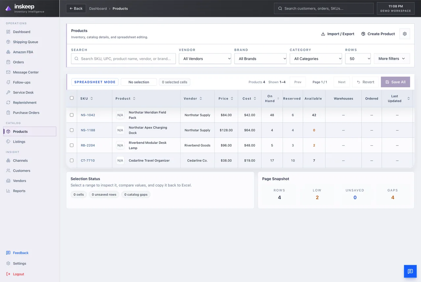Open the NS-1042 SKU link

click(x=88, y=115)
